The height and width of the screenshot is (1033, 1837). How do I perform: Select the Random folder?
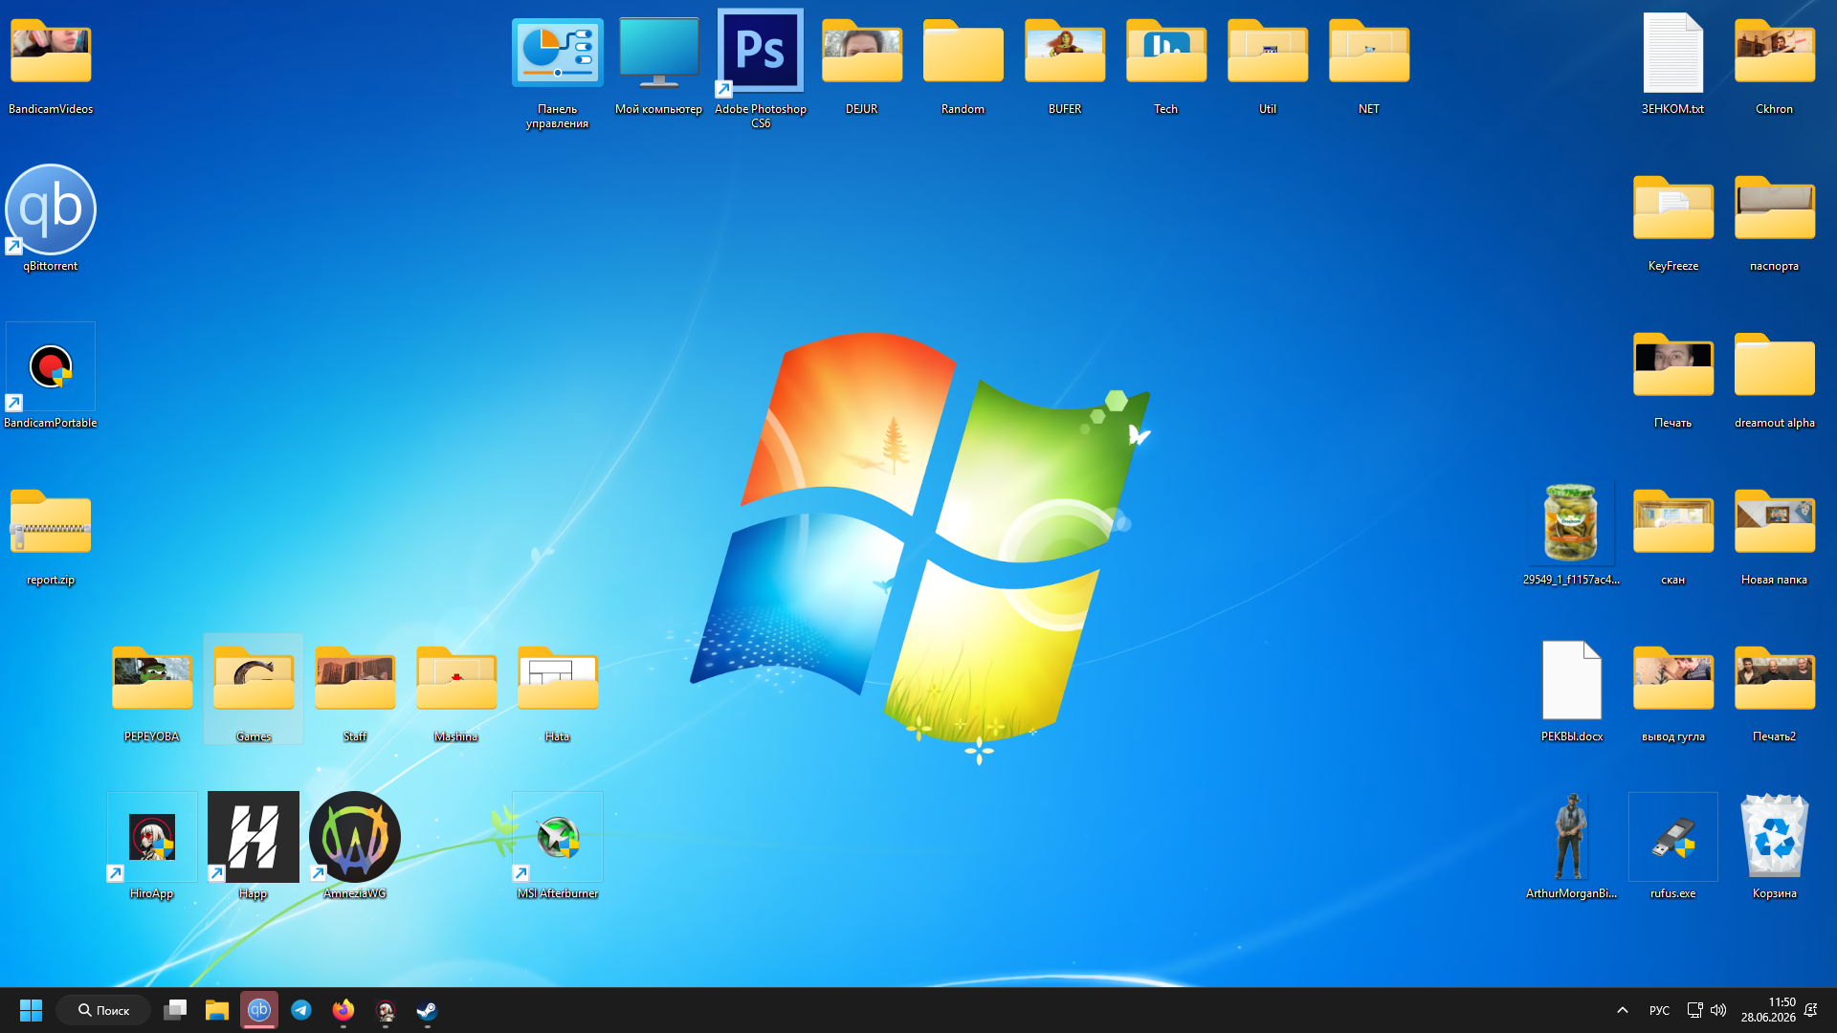coord(963,63)
